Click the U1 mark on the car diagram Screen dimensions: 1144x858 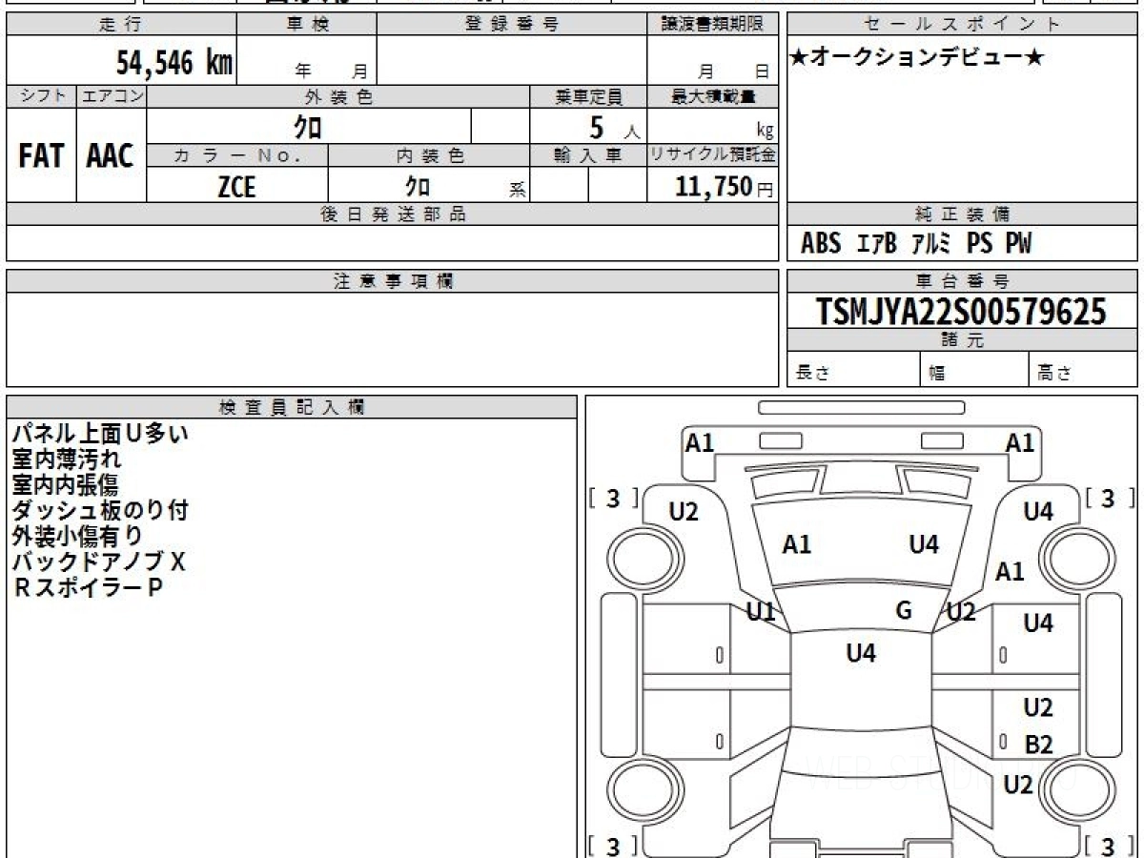[761, 612]
